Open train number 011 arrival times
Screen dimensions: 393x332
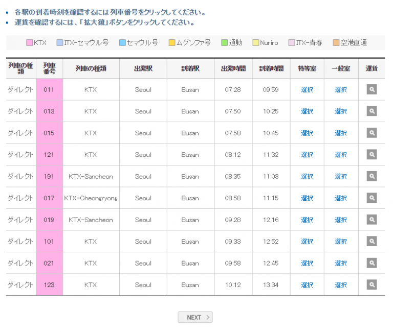pos(49,90)
